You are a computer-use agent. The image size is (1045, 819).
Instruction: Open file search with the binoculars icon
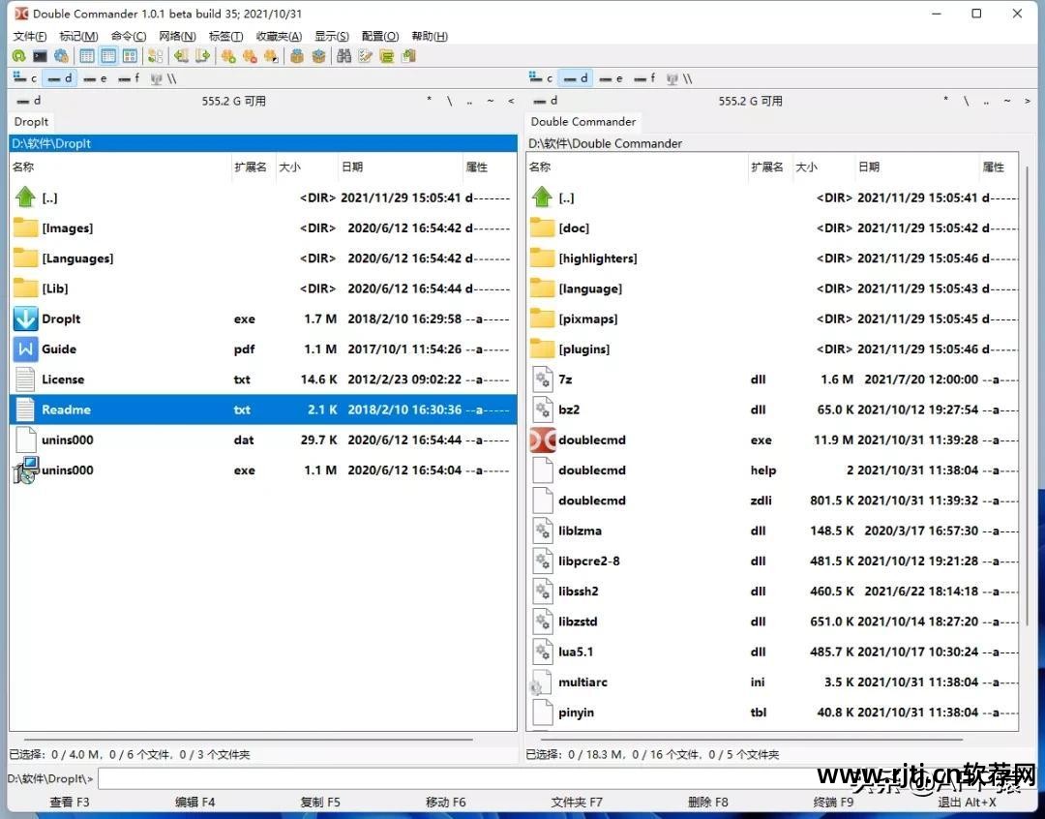click(343, 56)
